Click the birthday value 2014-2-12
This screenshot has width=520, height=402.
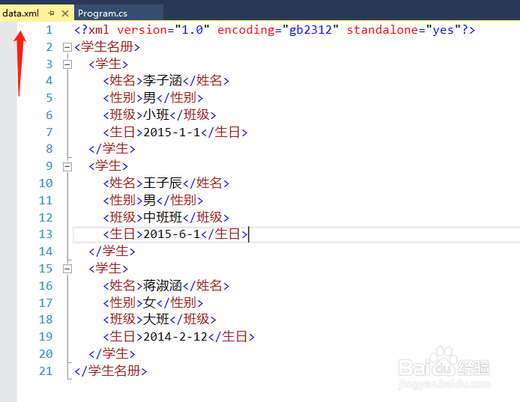[175, 337]
